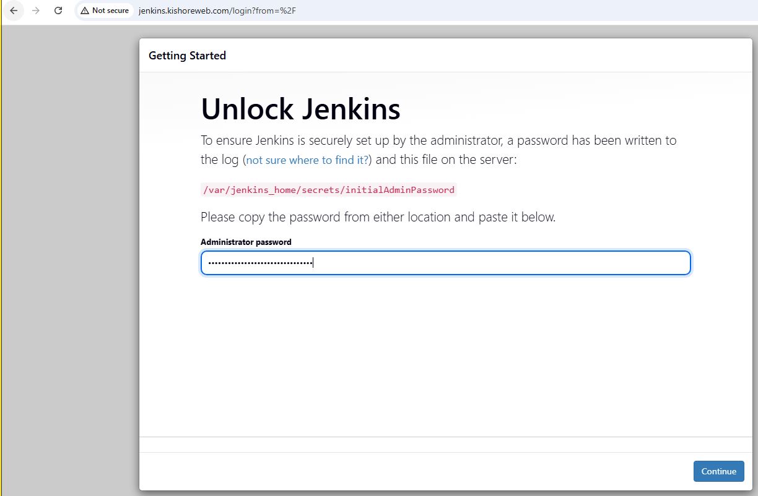Image resolution: width=758 pixels, height=496 pixels.
Task: Open the 'Not secure' site info label
Action: coord(110,11)
